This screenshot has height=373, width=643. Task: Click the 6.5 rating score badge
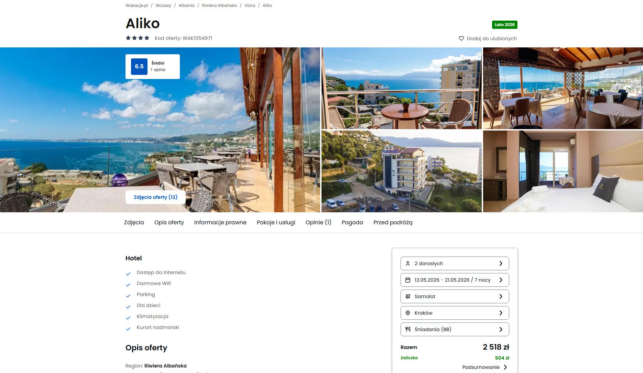point(139,67)
